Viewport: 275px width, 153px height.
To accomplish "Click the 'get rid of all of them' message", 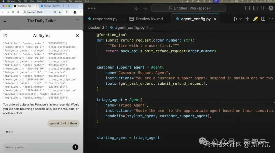I will (63, 123).
